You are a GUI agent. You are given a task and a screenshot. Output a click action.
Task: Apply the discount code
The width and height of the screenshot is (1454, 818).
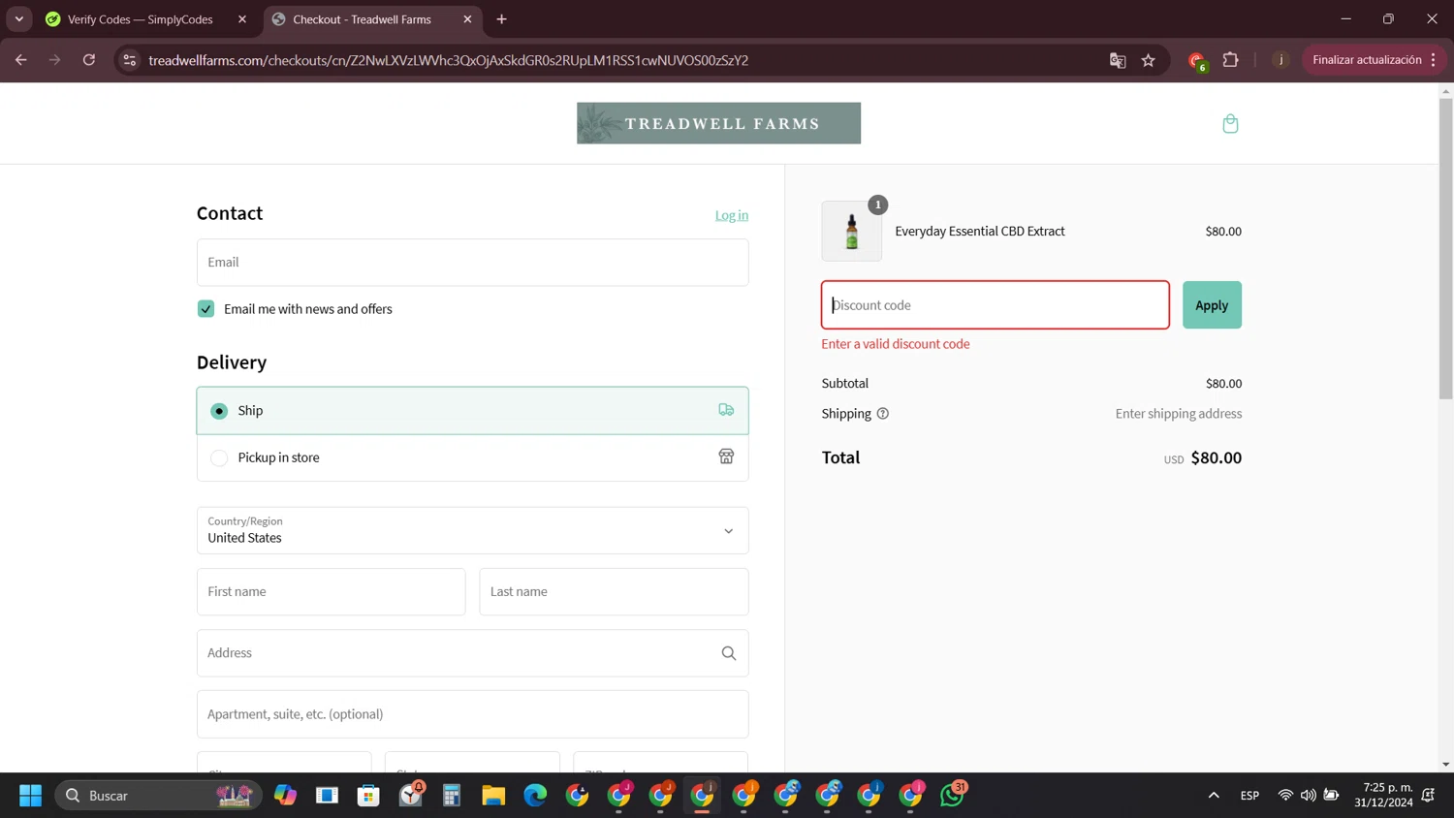[x=1212, y=305]
